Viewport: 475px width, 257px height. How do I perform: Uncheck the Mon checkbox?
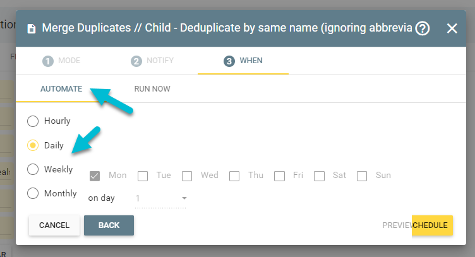95,176
